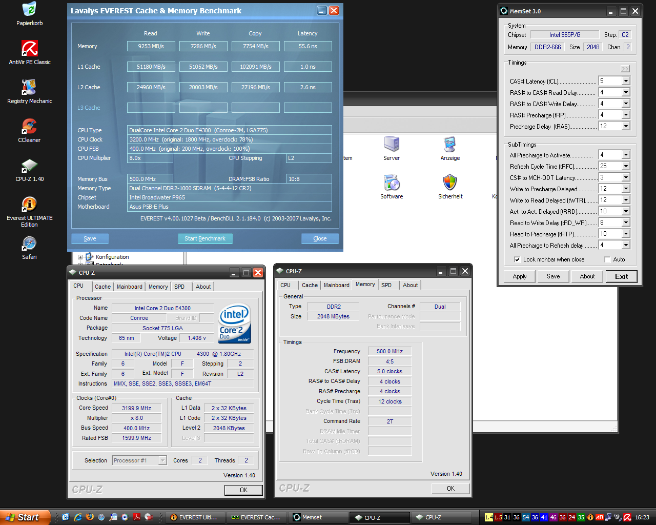
Task: Open the Server icon in background window
Action: (x=392, y=148)
